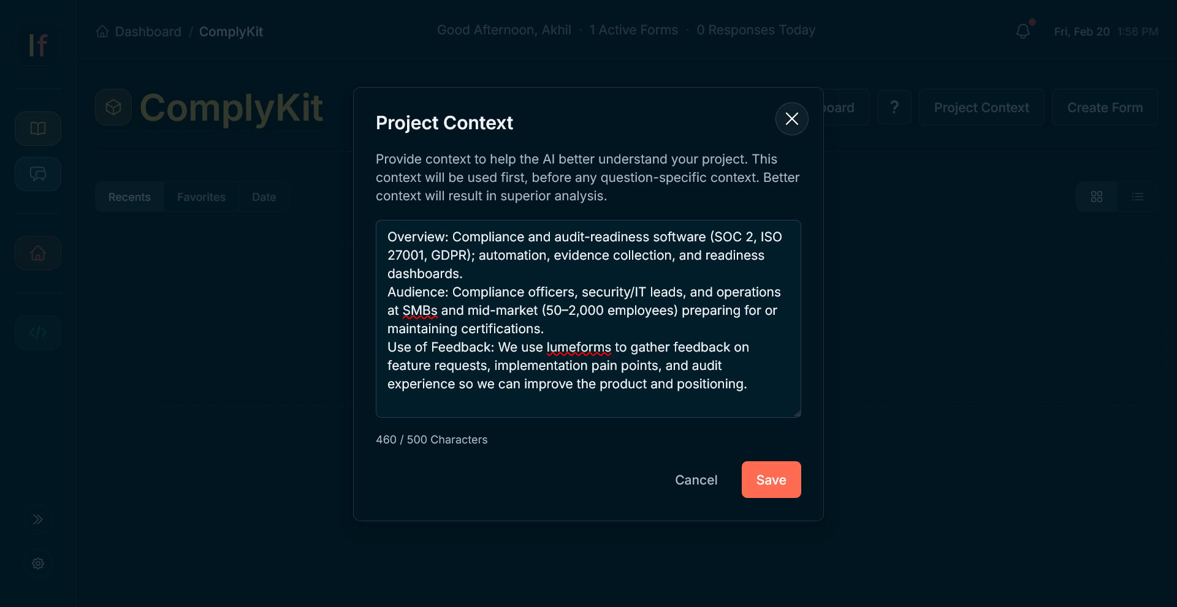The width and height of the screenshot is (1177, 607).
Task: Open the settings gear icon
Action: [x=37, y=564]
